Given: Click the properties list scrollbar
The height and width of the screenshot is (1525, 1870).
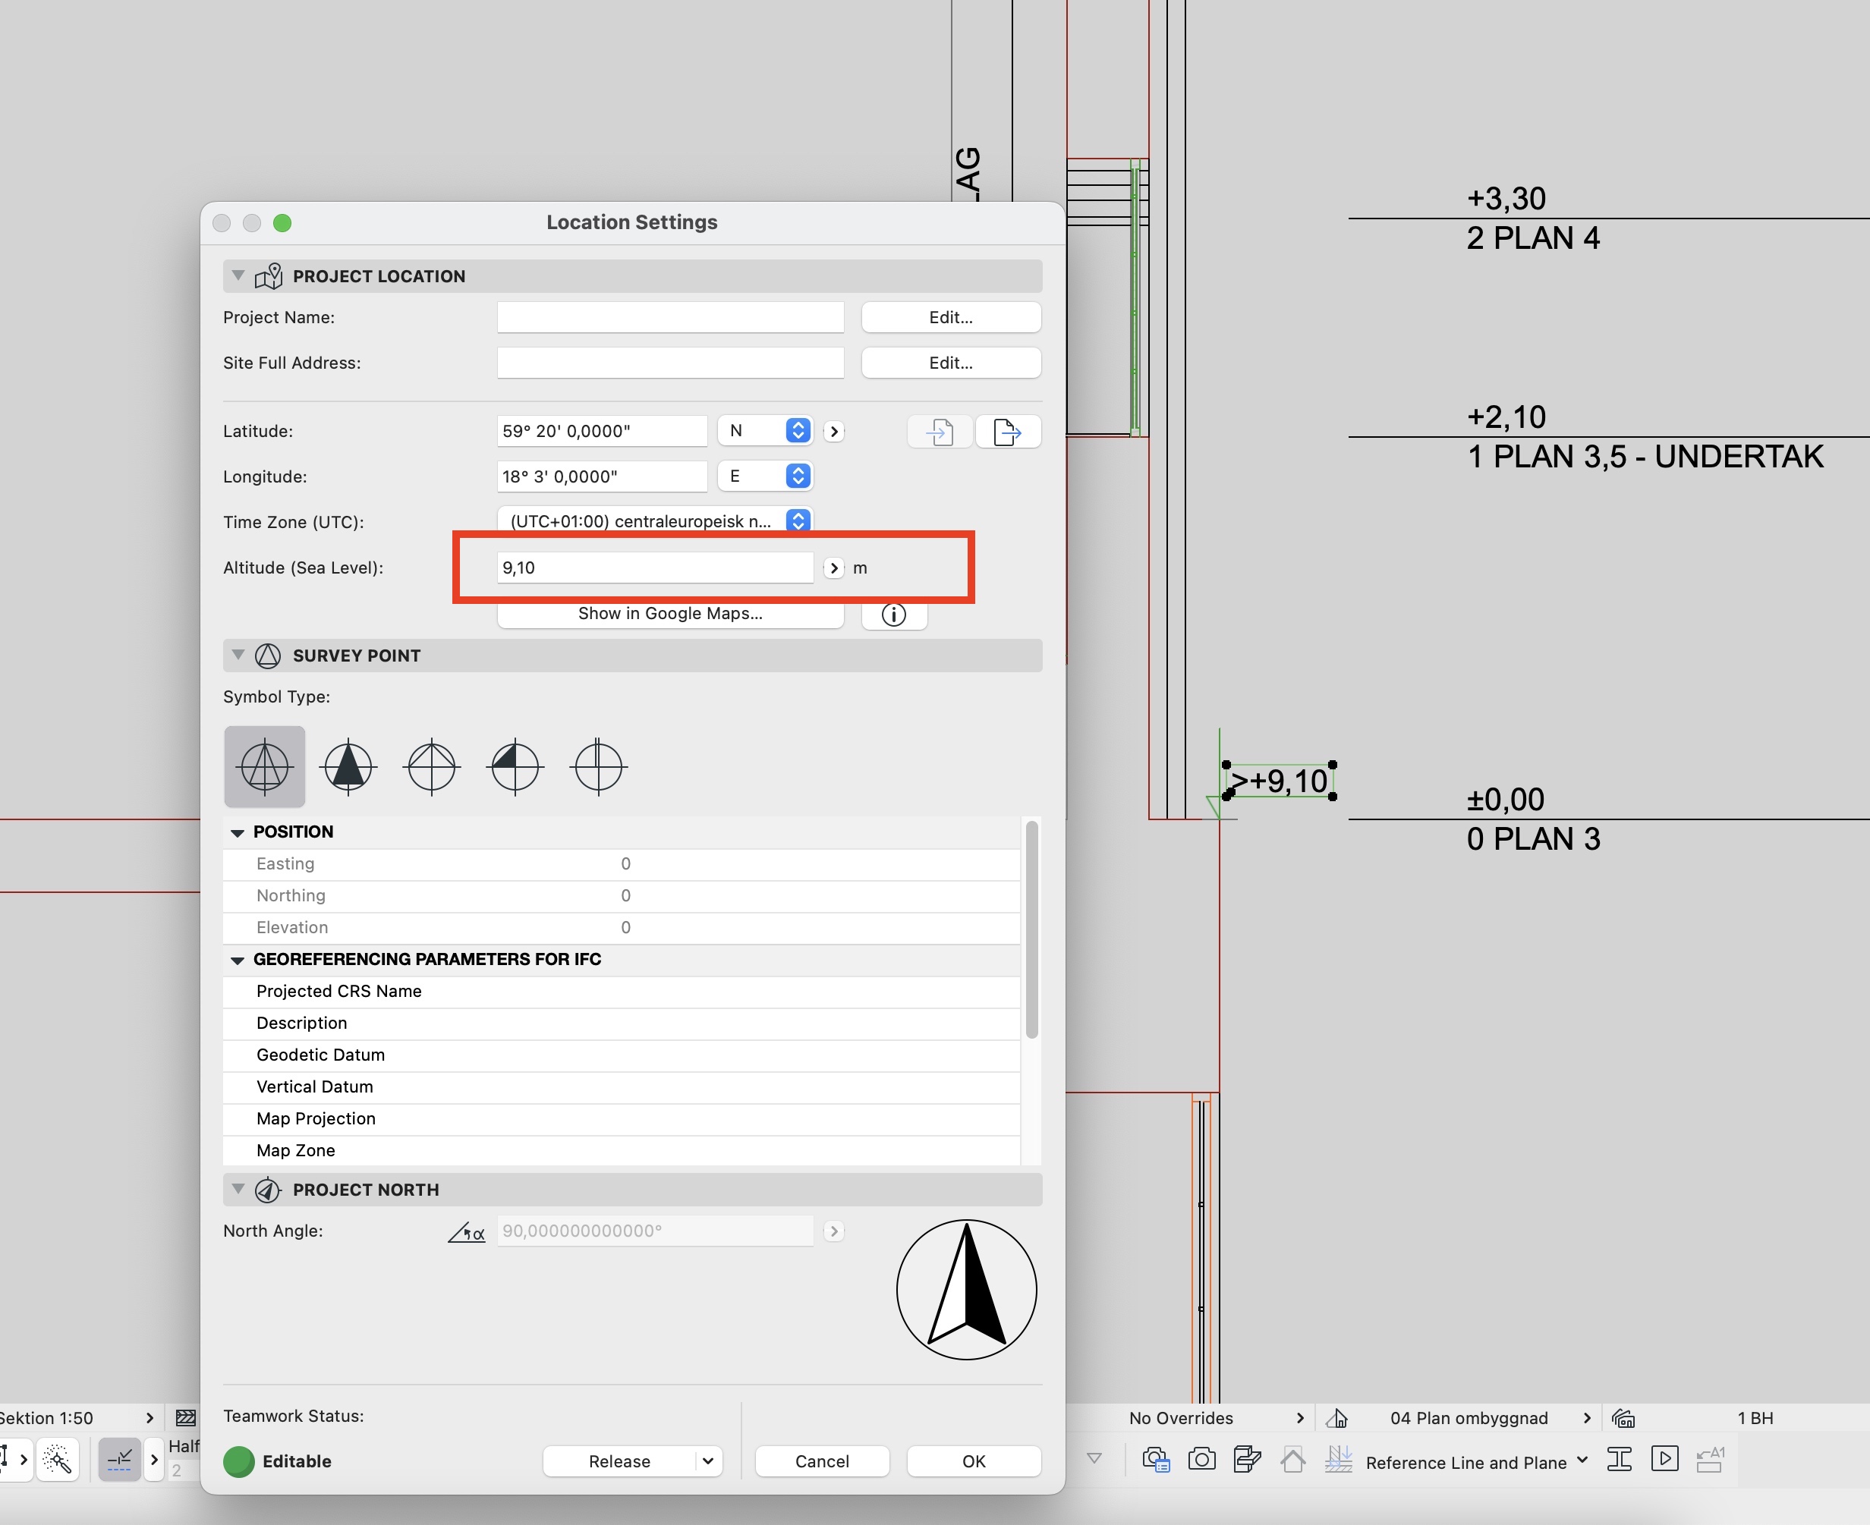Looking at the screenshot, I should [1031, 929].
